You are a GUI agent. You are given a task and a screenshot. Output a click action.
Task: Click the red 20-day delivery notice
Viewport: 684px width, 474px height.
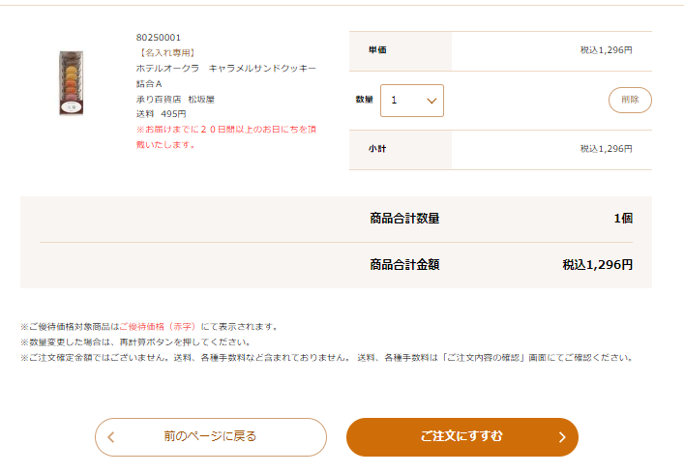(x=226, y=137)
